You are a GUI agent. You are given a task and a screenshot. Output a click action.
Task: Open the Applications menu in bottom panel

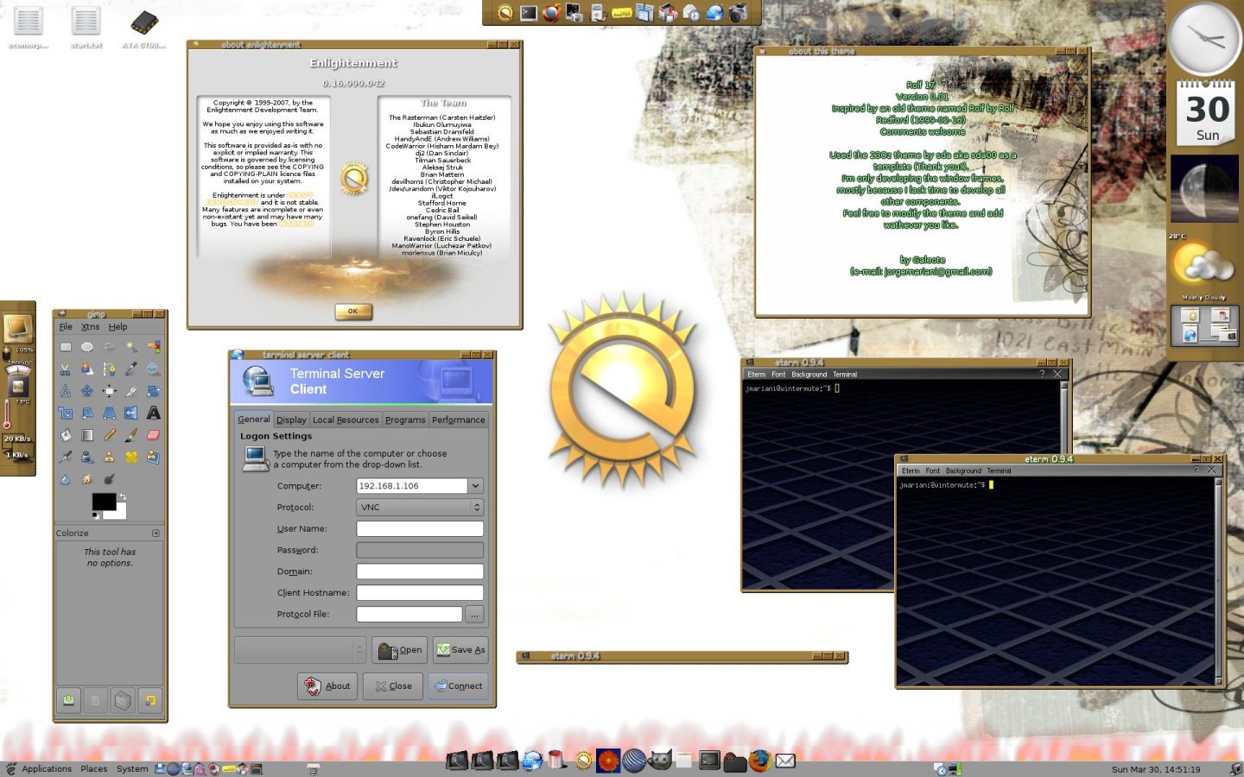click(47, 769)
